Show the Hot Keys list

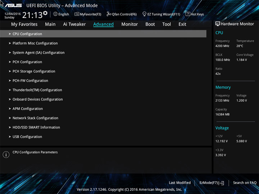pos(195,14)
